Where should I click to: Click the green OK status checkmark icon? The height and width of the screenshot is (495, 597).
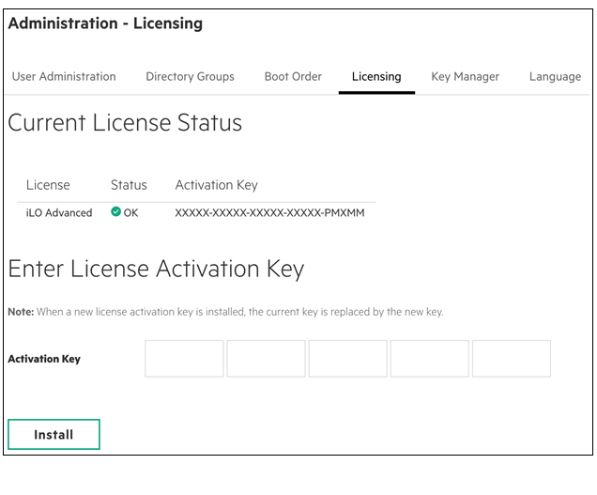point(115,211)
